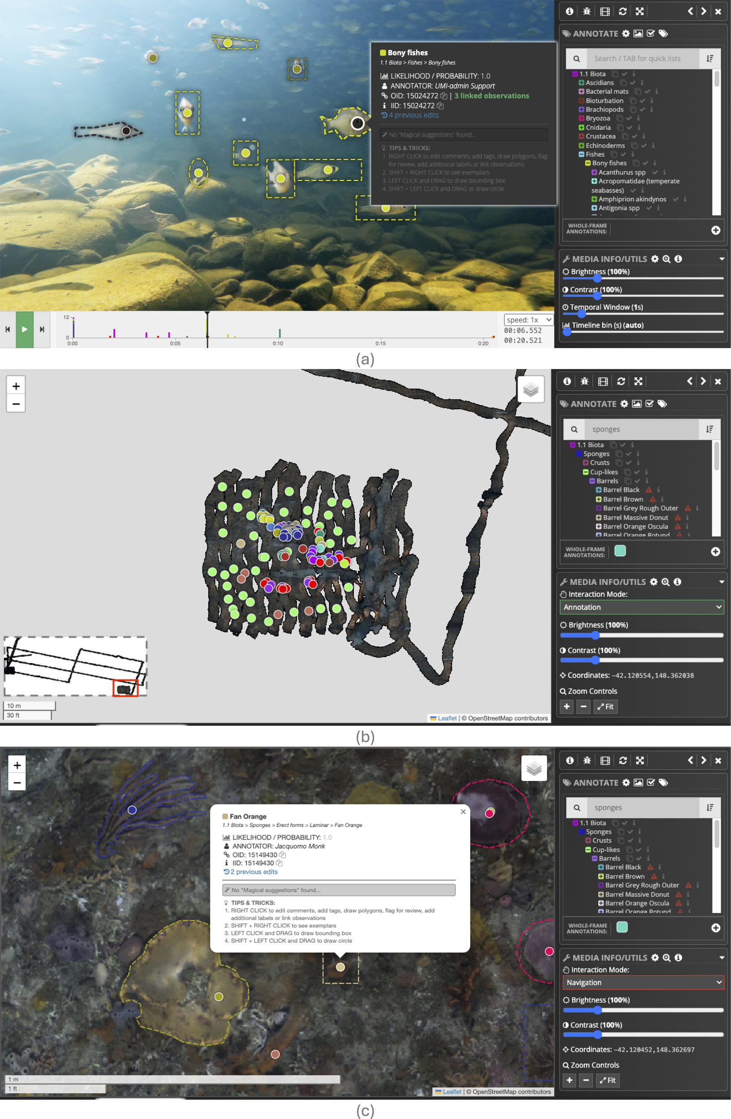Open the 3 linked observations link

click(491, 96)
